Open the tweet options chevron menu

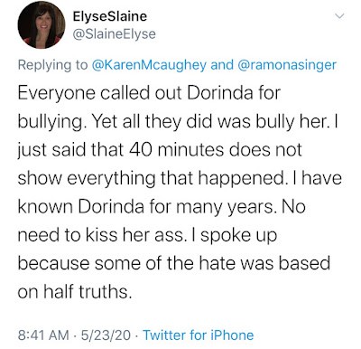339,16
